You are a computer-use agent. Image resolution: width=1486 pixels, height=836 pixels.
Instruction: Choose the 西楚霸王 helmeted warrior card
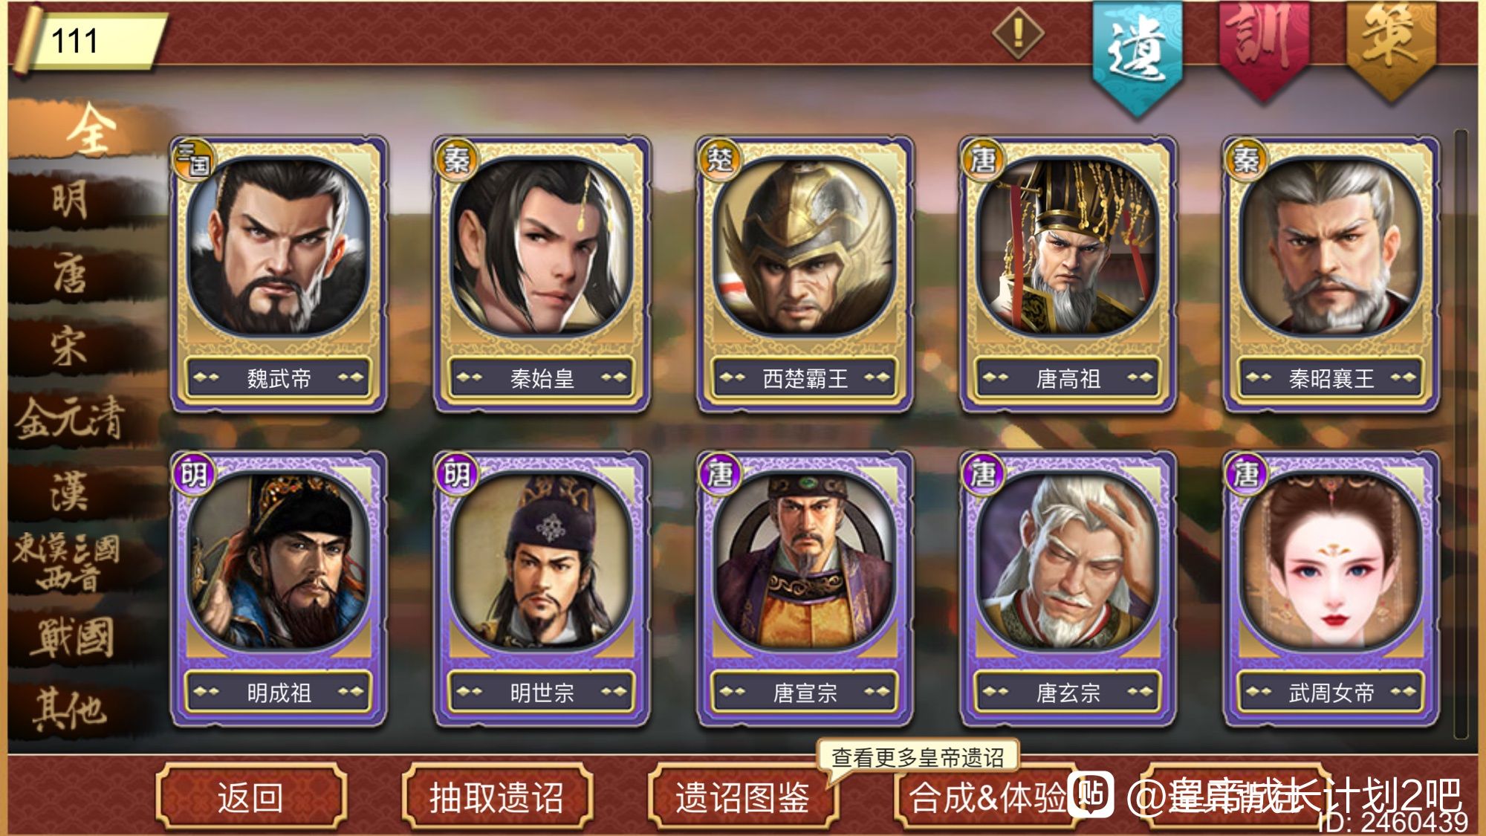tap(805, 273)
